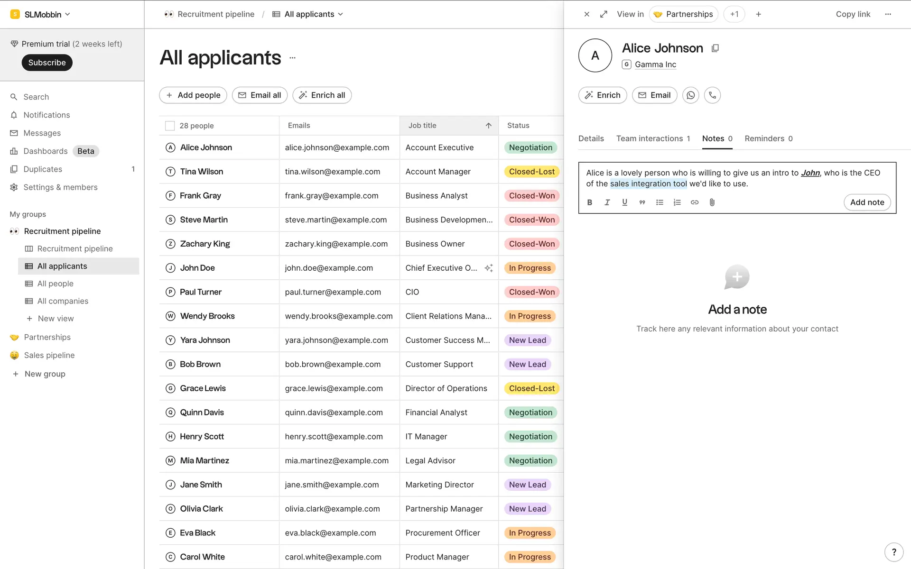
Task: Apply underline formatting in note toolbar
Action: (624, 202)
